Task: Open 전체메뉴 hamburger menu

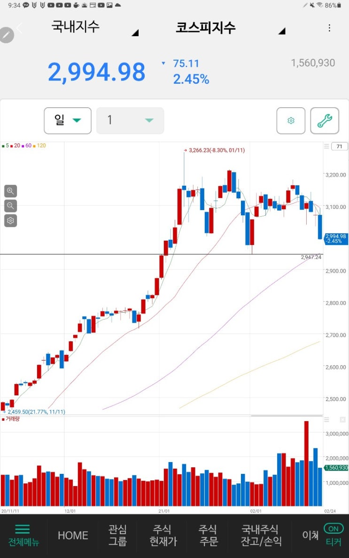Action: pos(23,535)
